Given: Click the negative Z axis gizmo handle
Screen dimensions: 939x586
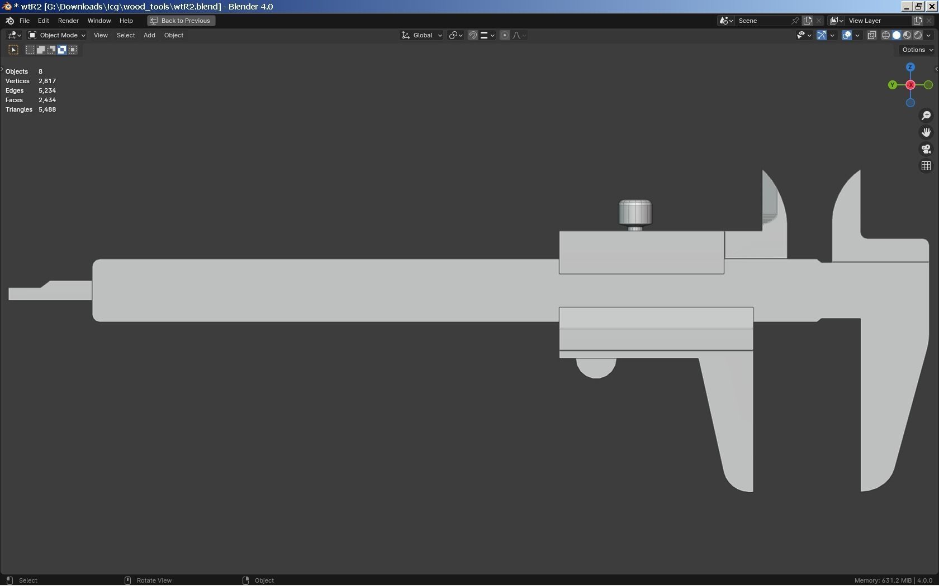Looking at the screenshot, I should pos(910,103).
